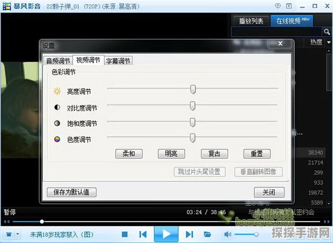Stop playback with the square button
The width and height of the screenshot is (333, 243).
[125, 234]
